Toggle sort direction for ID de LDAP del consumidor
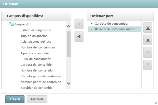 pyautogui.click(x=92, y=29)
